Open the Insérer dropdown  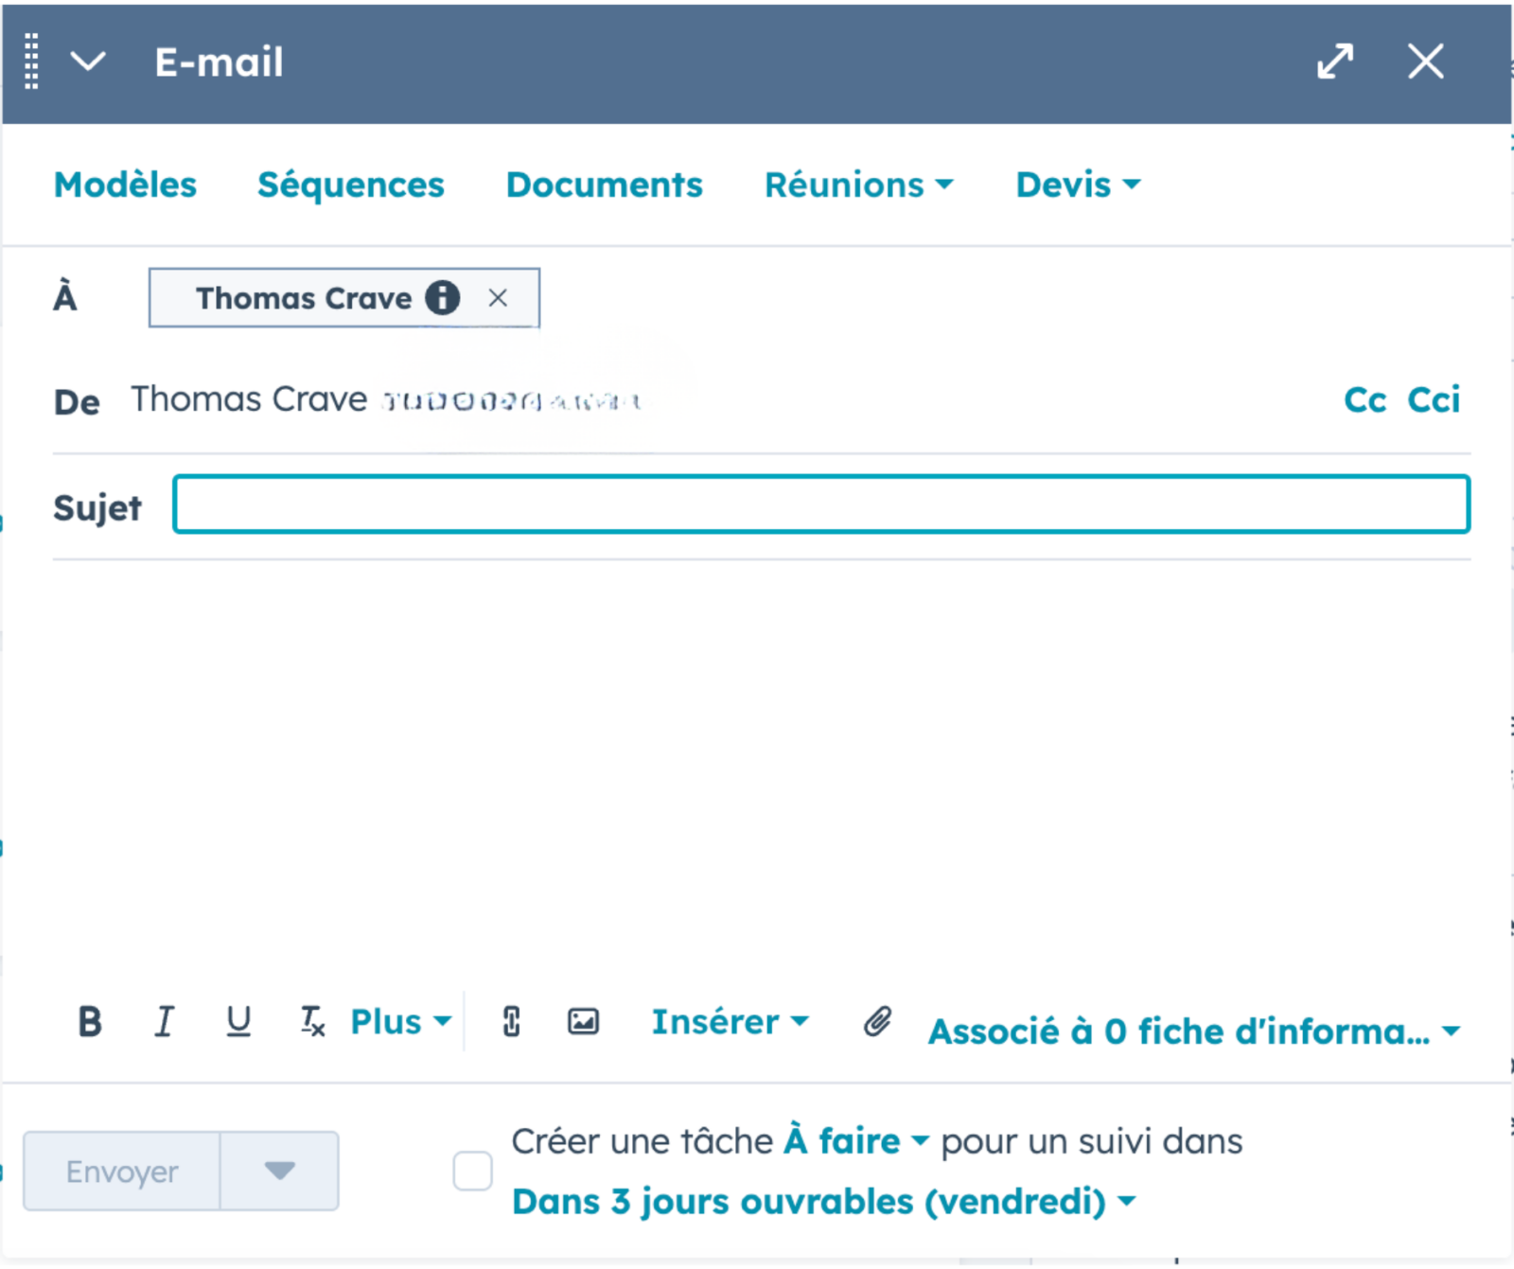click(730, 1022)
